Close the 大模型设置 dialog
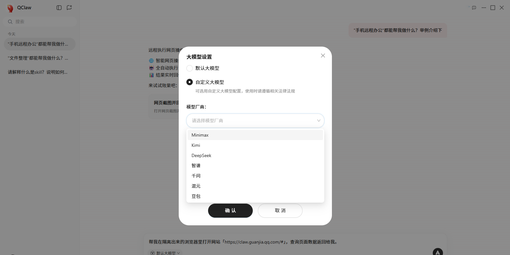510x255 pixels. (323, 56)
